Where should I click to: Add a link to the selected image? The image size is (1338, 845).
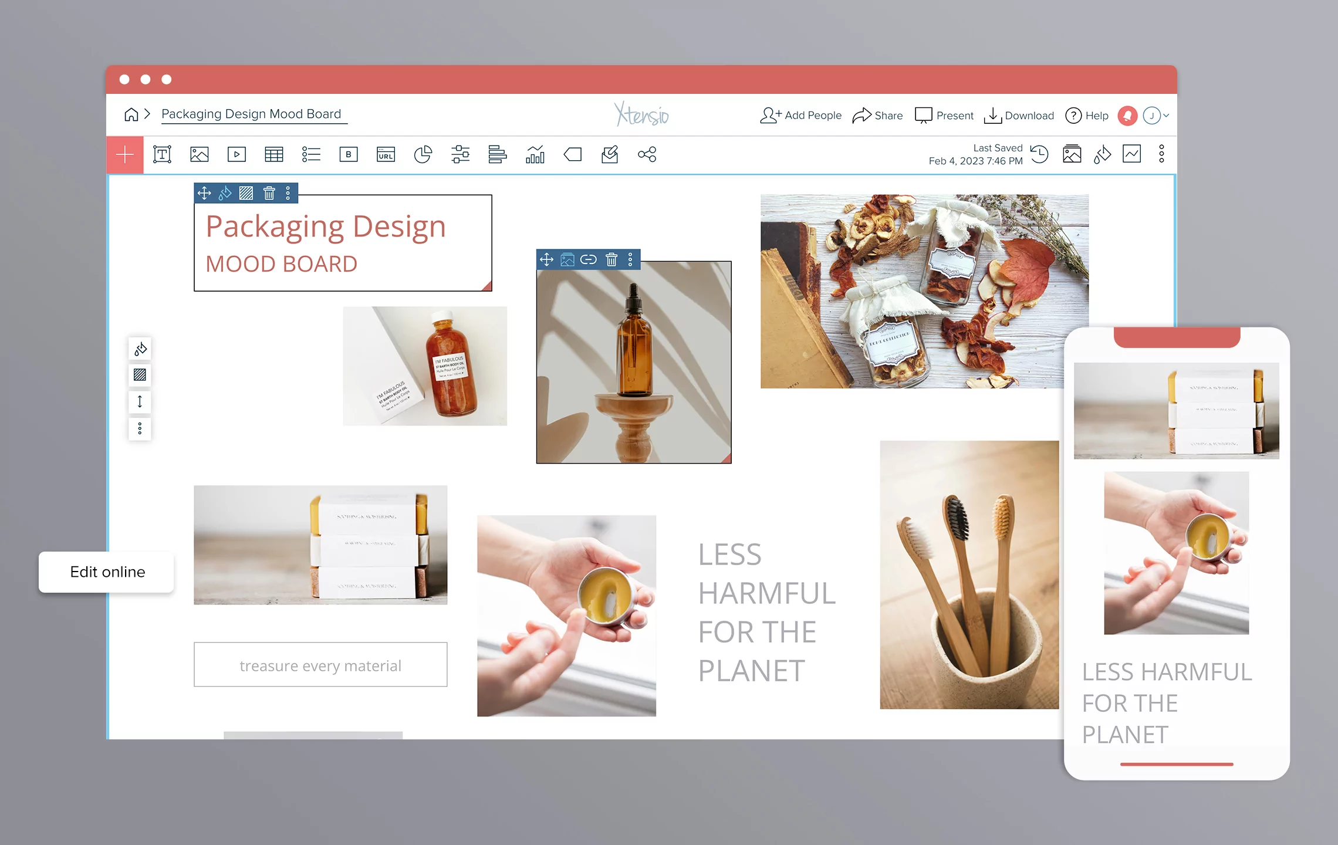point(588,259)
